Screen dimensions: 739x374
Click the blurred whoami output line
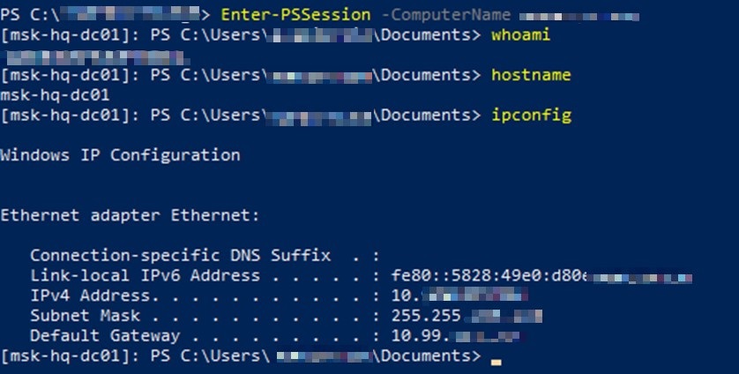click(94, 56)
